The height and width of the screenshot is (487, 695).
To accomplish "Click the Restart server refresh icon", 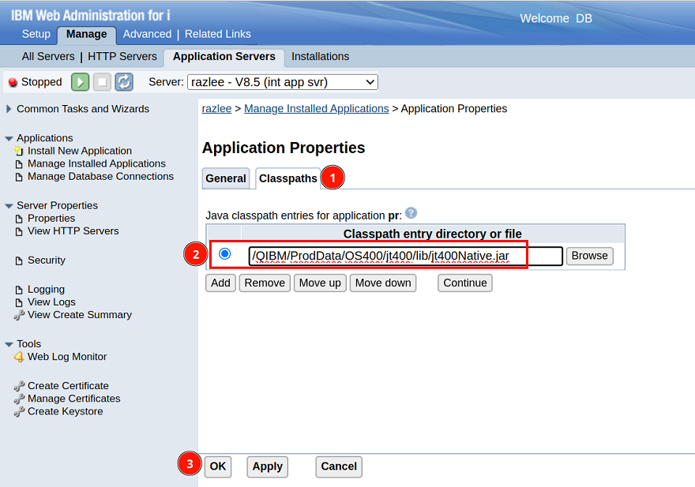I will click(124, 82).
